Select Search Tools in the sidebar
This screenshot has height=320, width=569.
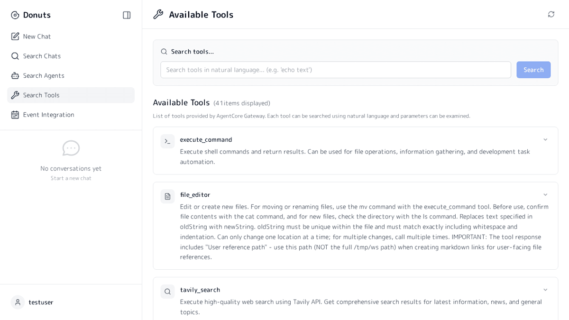point(41,95)
